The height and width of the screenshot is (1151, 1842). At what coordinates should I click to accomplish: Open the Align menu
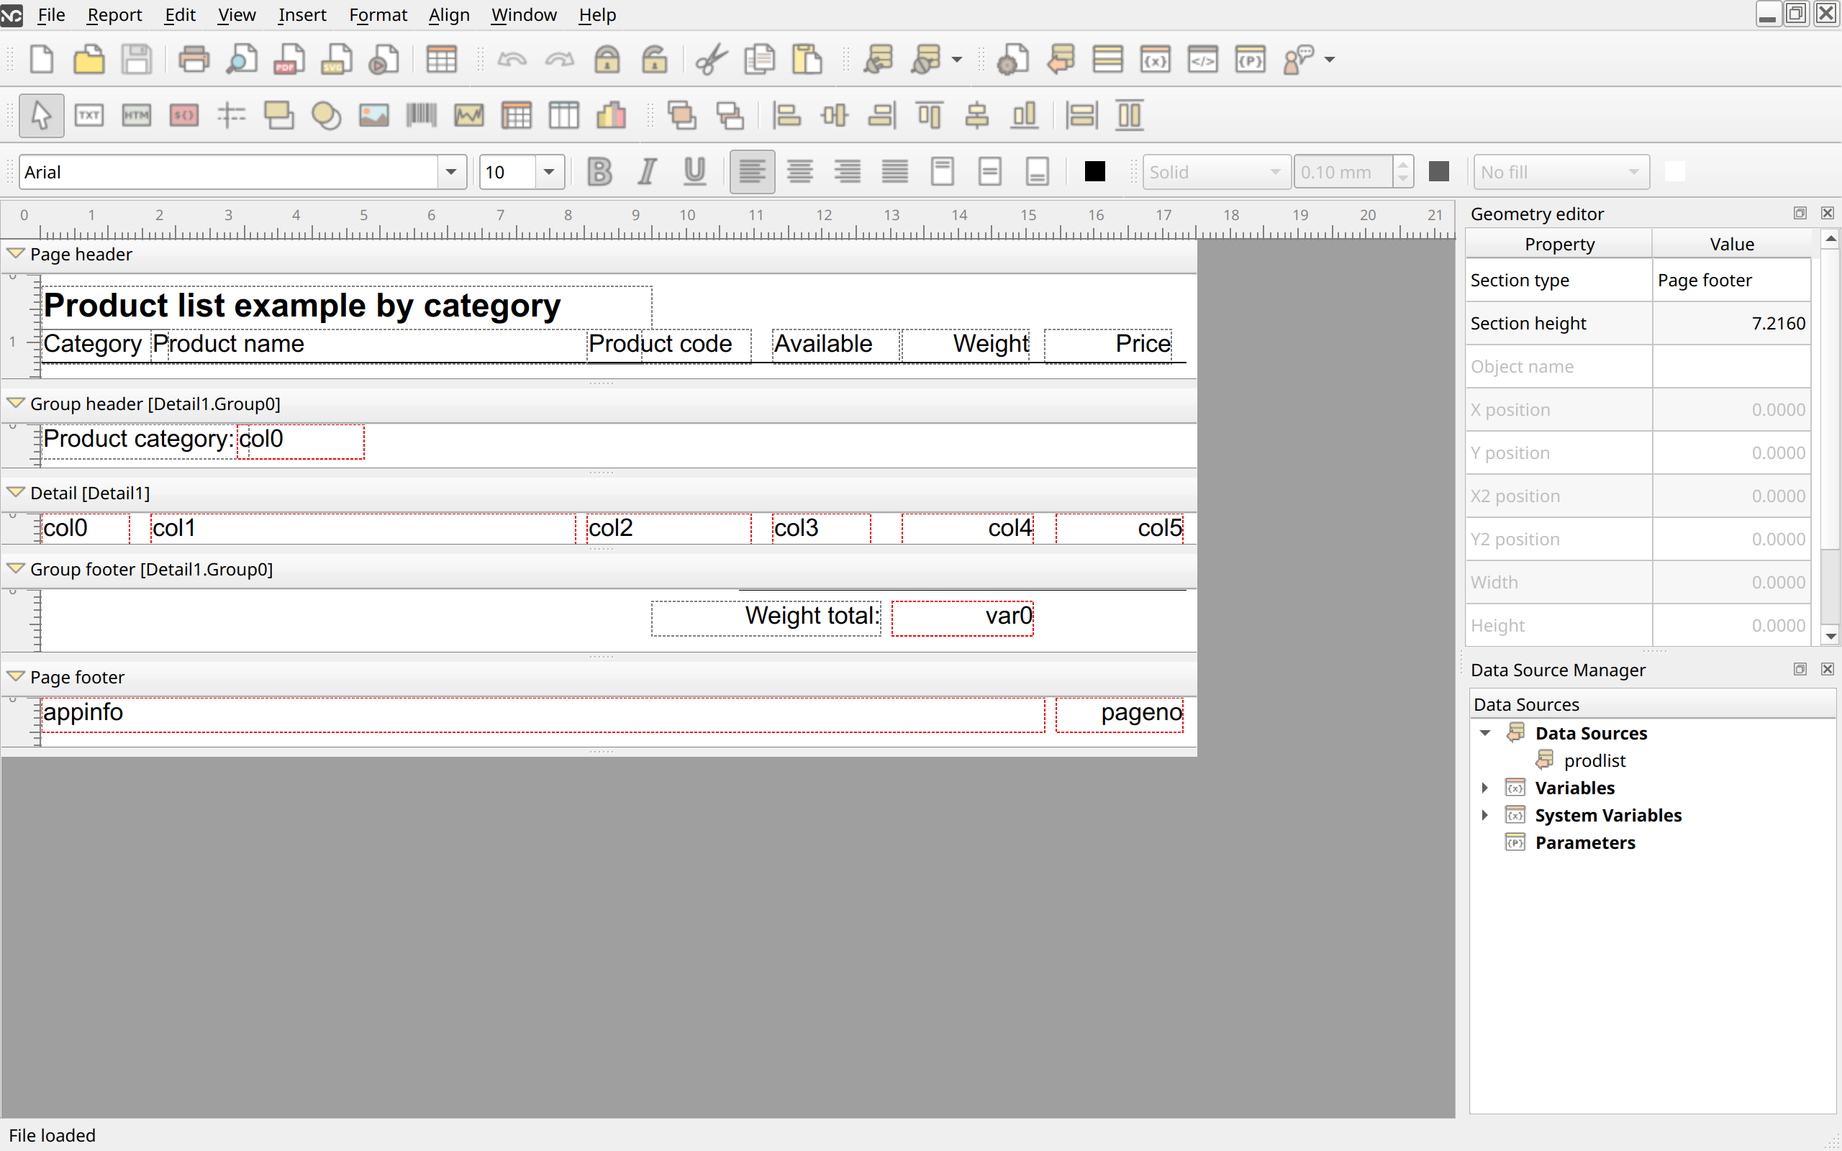coord(449,14)
